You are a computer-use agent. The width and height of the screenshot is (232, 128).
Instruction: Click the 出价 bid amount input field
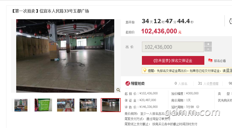tap(173, 47)
